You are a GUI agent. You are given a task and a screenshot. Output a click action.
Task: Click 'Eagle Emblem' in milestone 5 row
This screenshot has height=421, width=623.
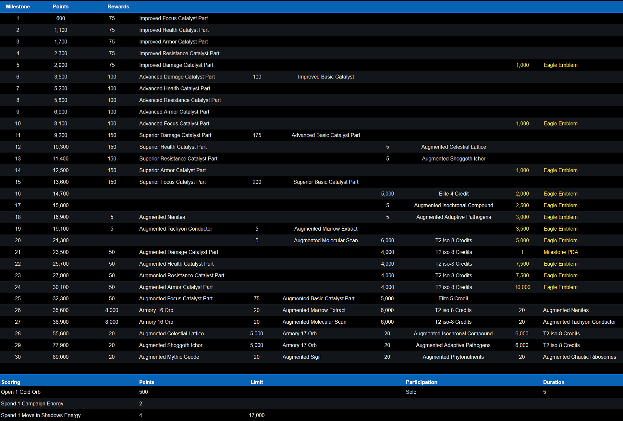tap(561, 65)
